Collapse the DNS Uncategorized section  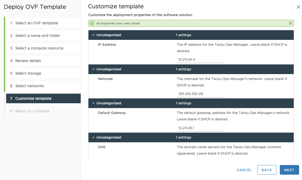click(93, 138)
